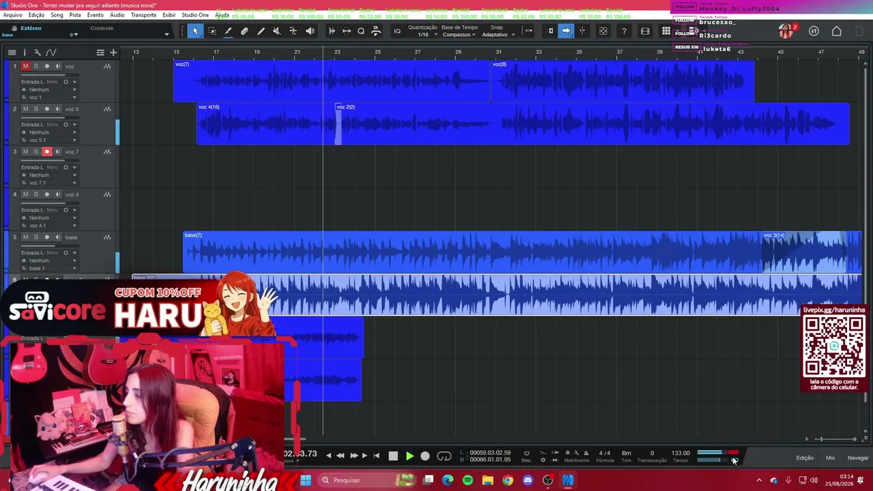The height and width of the screenshot is (491, 873).
Task: Open the Transporte menu
Action: pos(143,15)
